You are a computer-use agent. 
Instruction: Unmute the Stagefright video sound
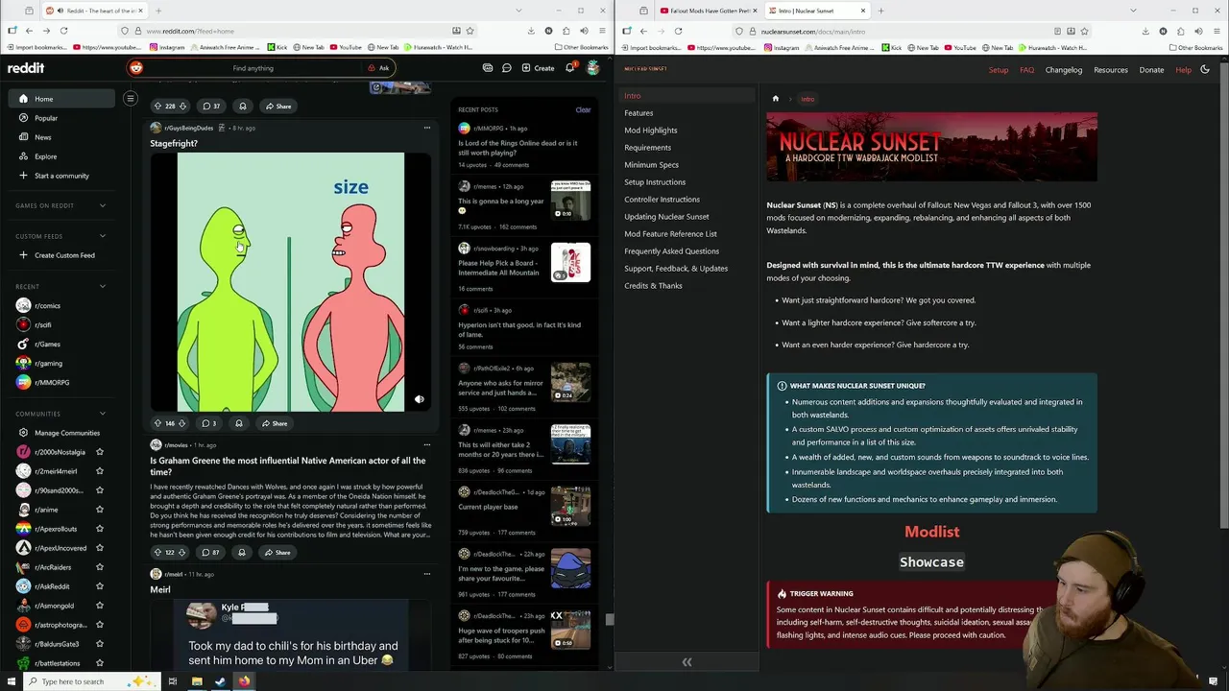[x=419, y=399]
